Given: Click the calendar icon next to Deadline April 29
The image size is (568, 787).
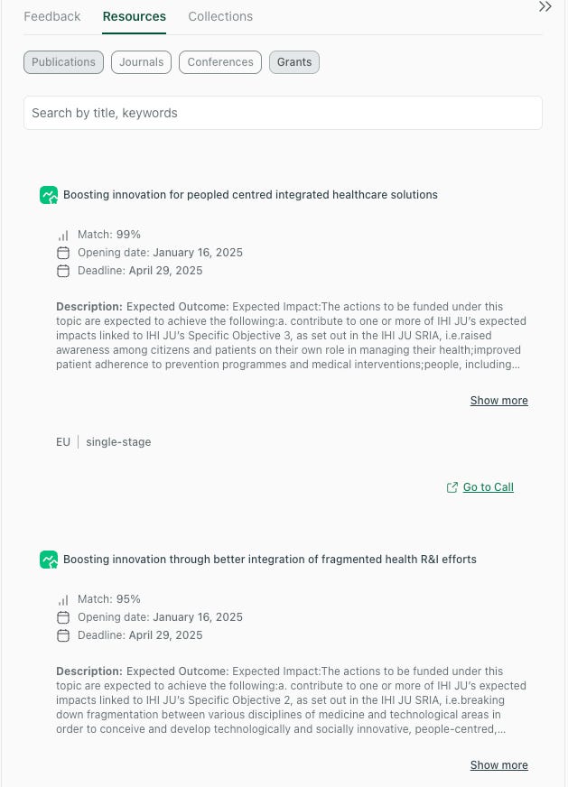Looking at the screenshot, I should [x=63, y=271].
